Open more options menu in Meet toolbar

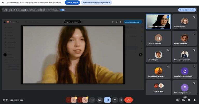(121, 100)
